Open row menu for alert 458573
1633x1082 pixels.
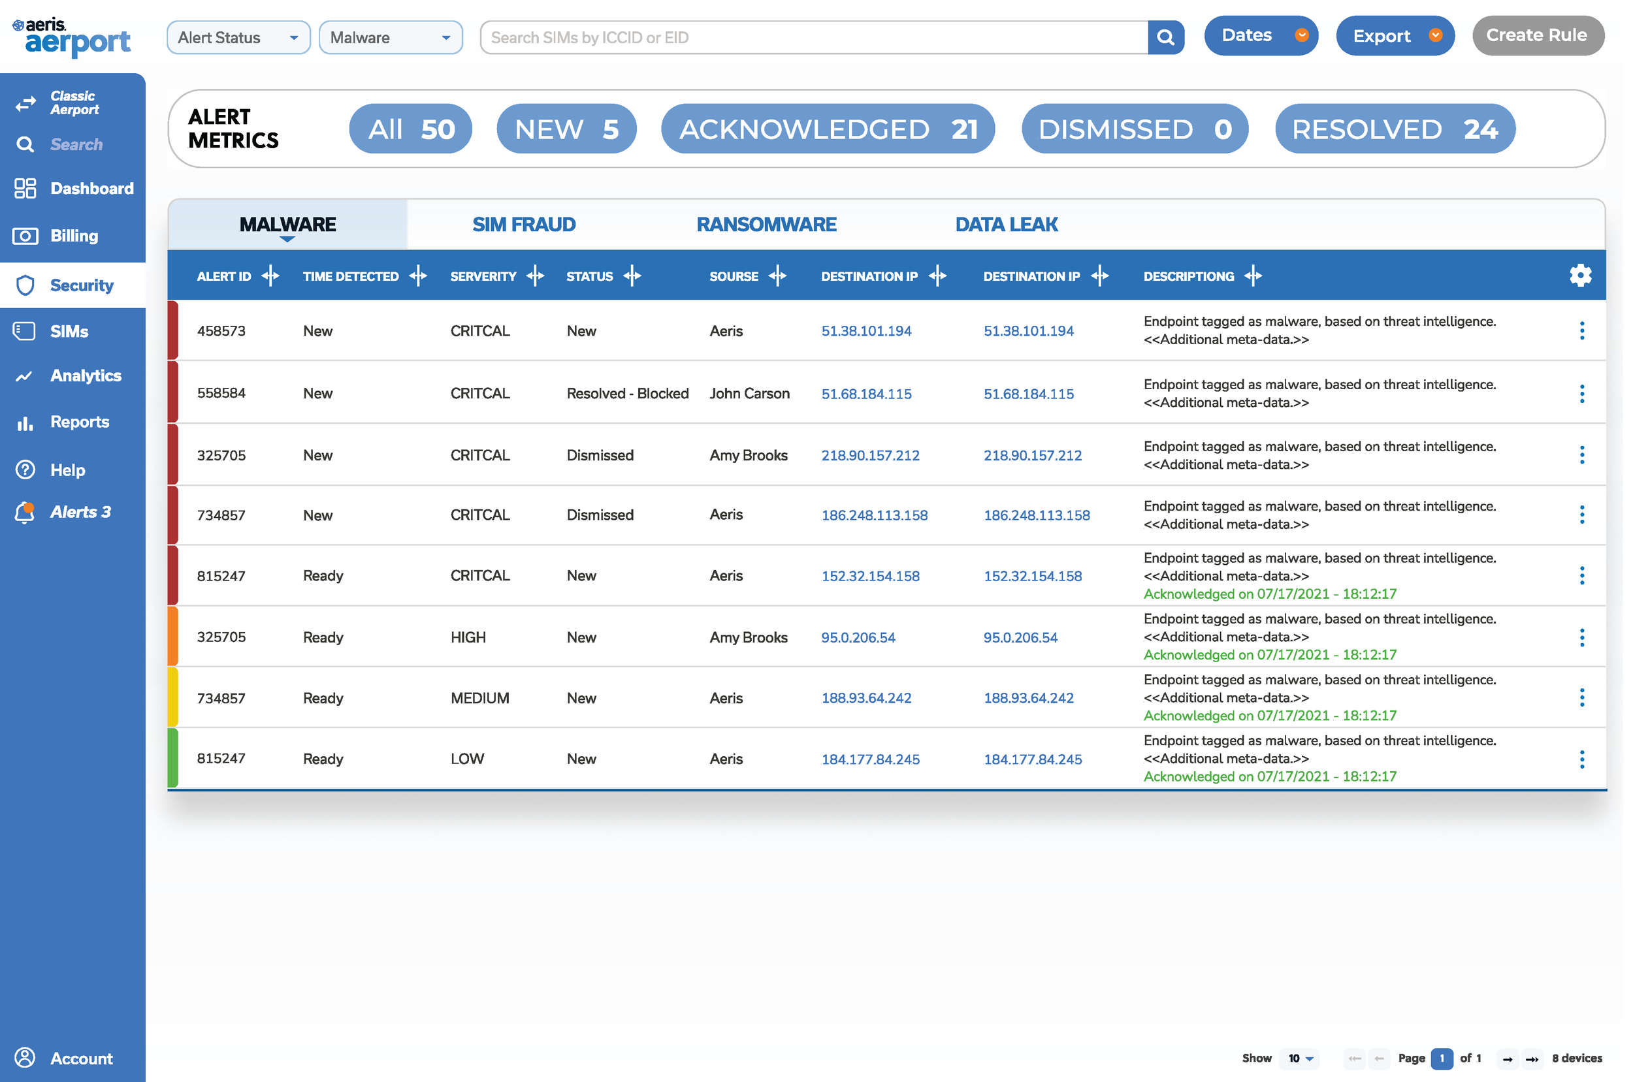1581,330
